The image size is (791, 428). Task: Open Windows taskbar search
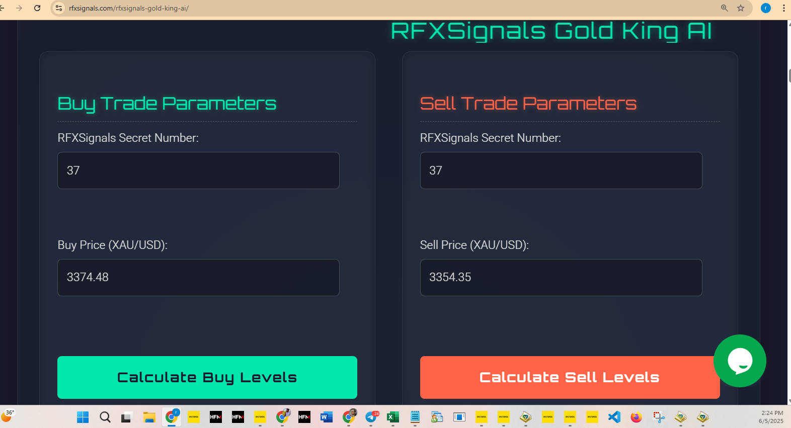pyautogui.click(x=105, y=417)
